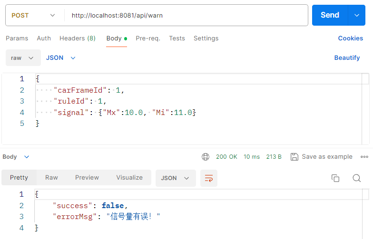Click the request URL input field
This screenshot has height=239, width=373.
(186, 15)
